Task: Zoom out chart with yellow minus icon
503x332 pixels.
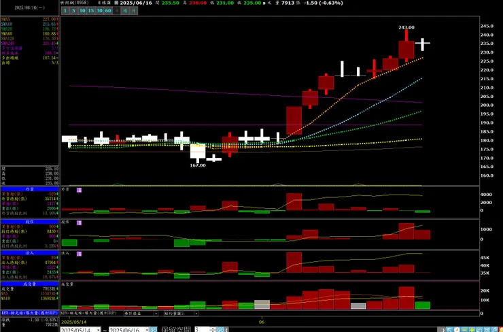Action: (x=464, y=329)
